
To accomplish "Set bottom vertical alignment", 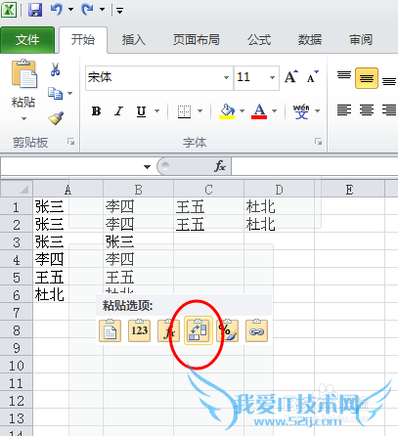I will [389, 80].
